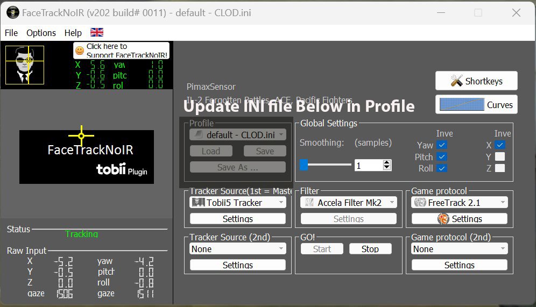Toggle the X invert checkbox
Screen dimensions: 536x307
coord(500,145)
